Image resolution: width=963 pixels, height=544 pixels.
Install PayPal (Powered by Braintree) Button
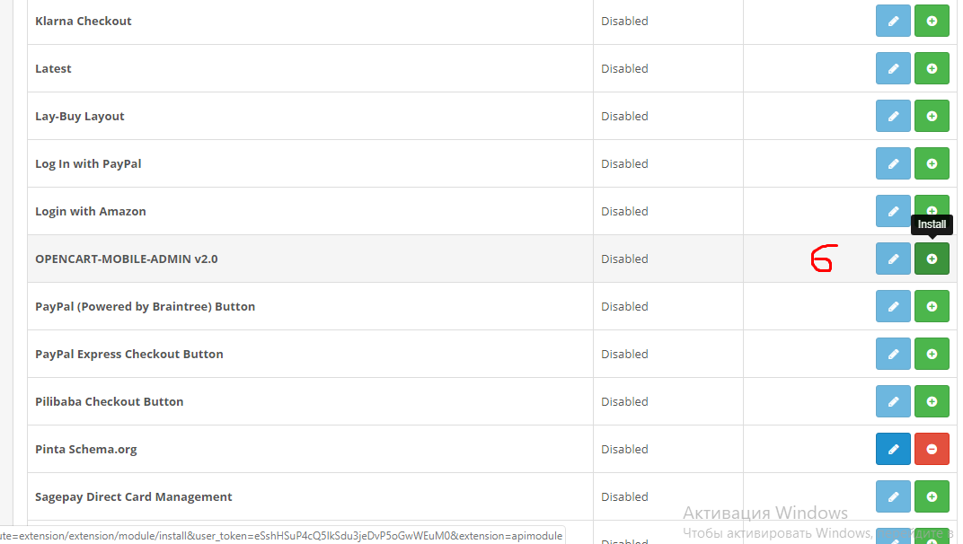coord(932,306)
